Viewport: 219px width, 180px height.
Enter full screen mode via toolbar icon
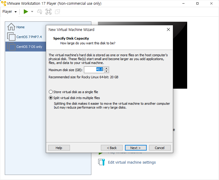point(49,12)
